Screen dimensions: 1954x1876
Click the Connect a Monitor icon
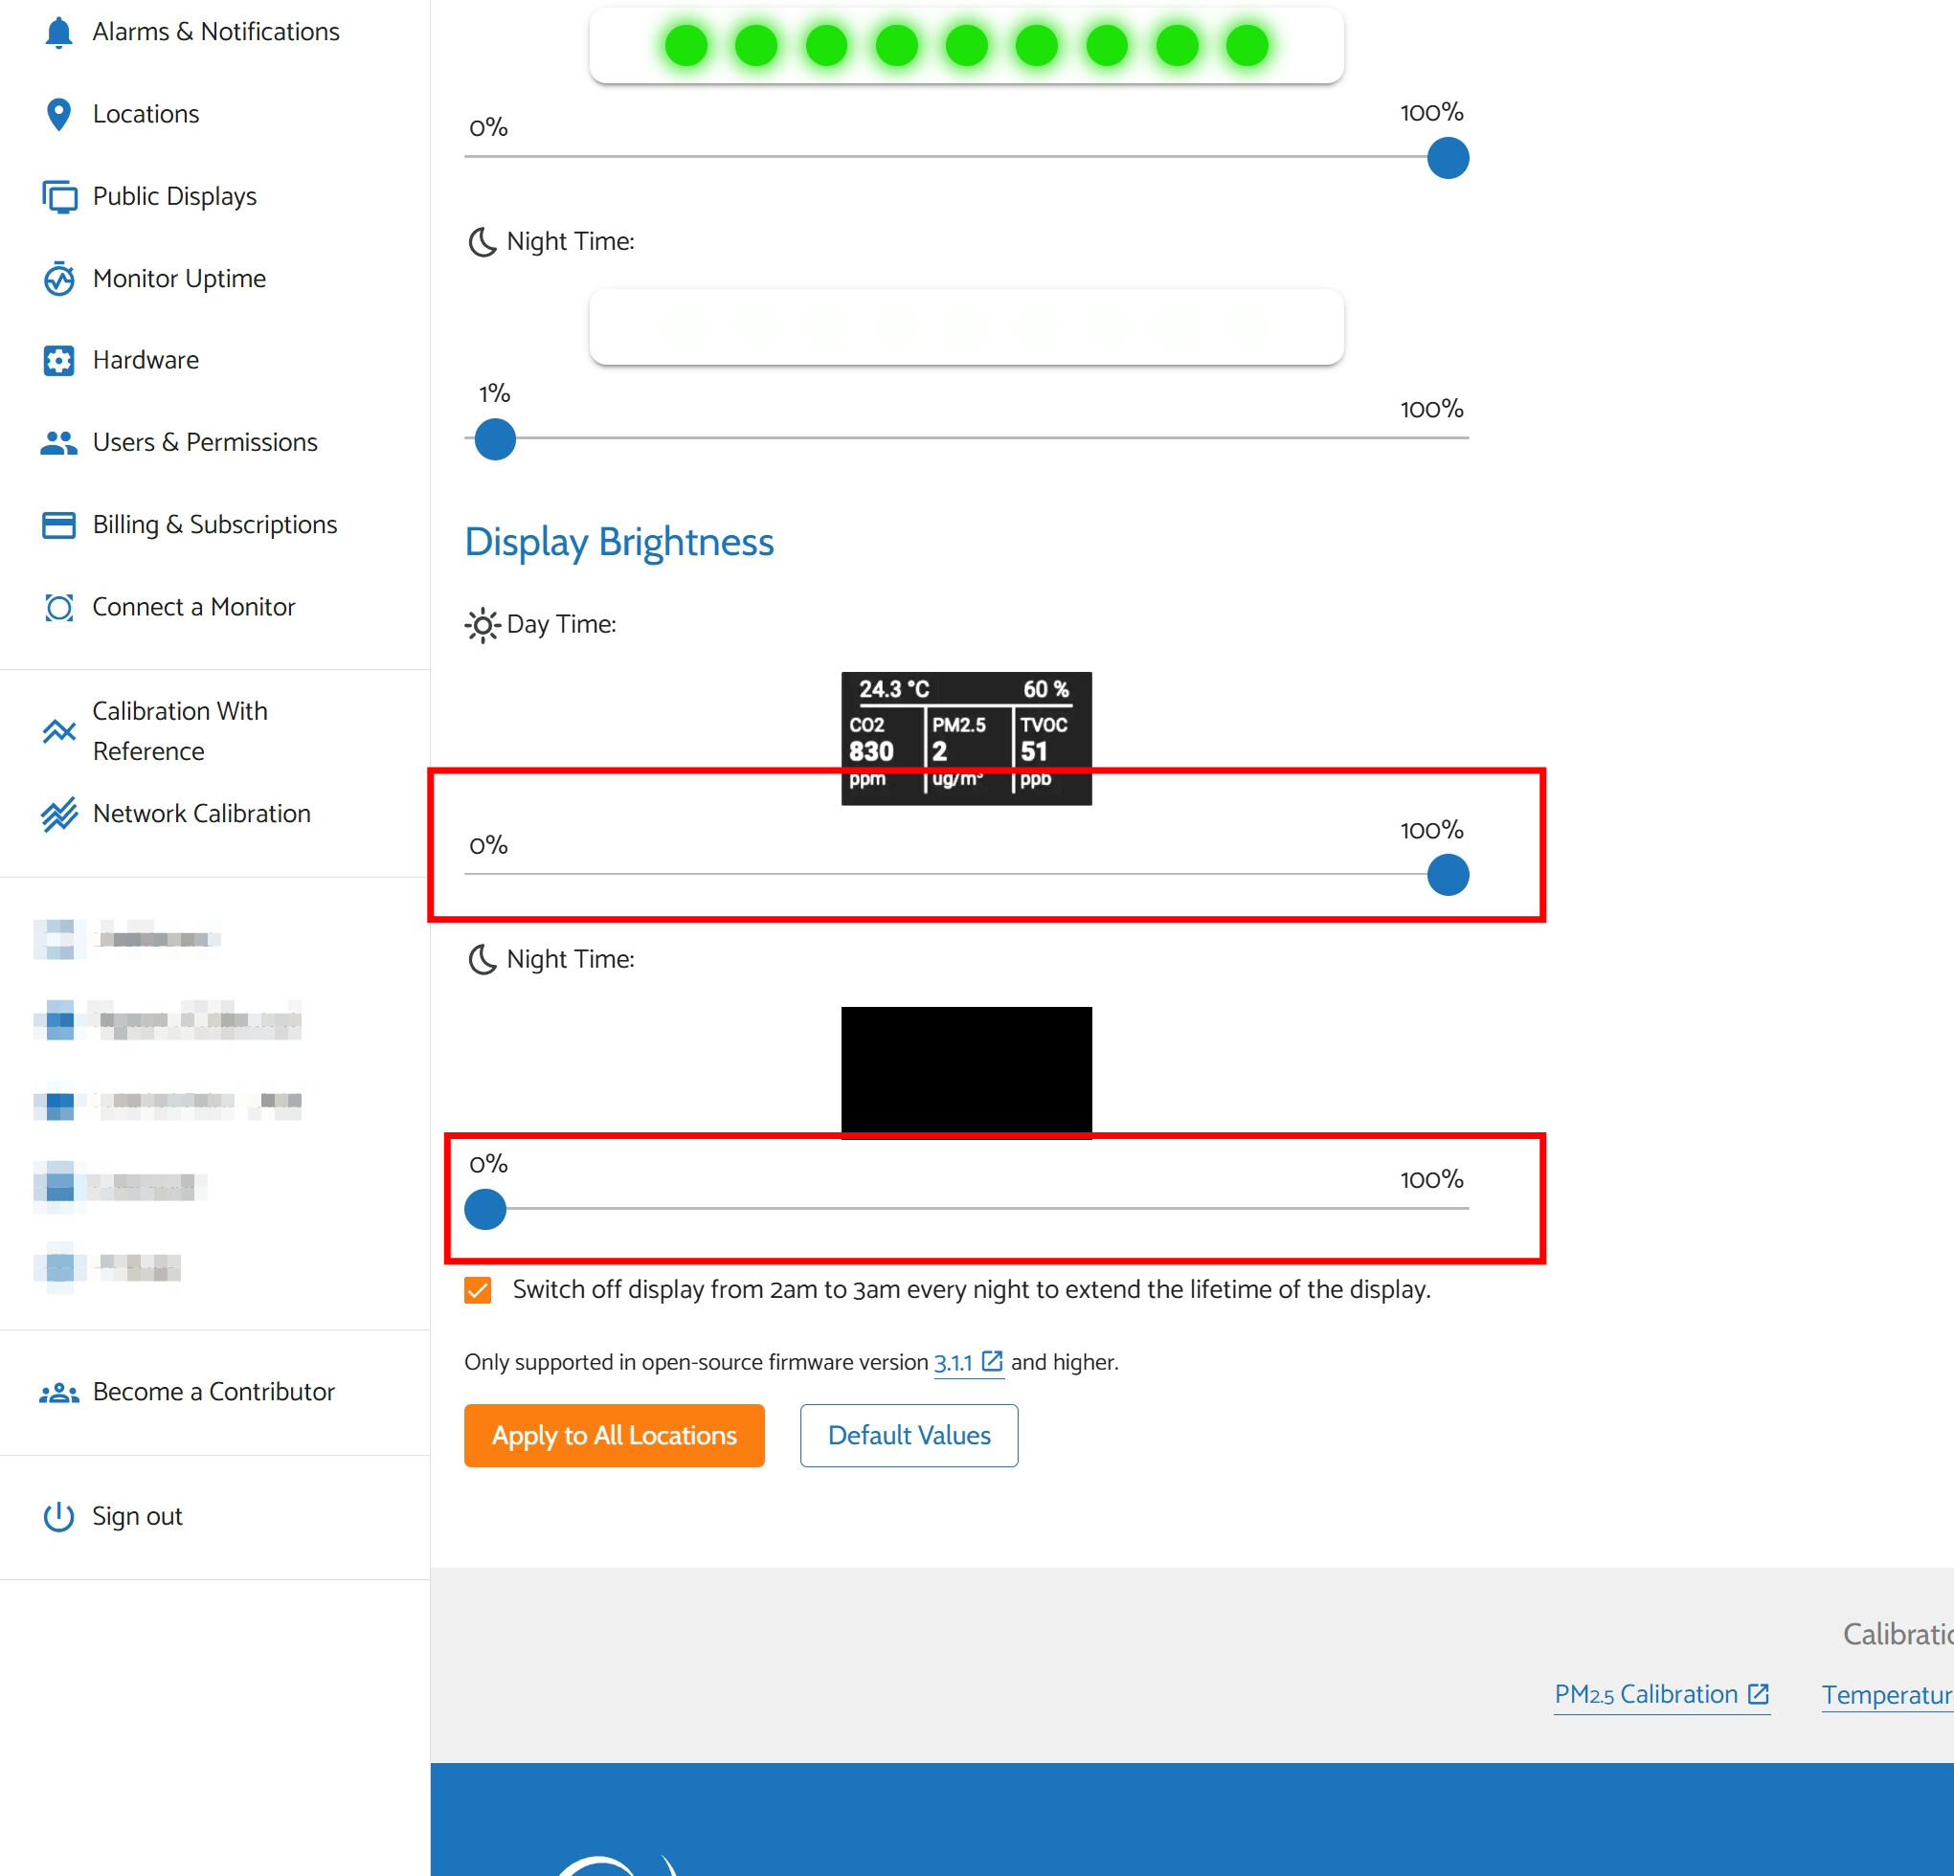[58, 607]
